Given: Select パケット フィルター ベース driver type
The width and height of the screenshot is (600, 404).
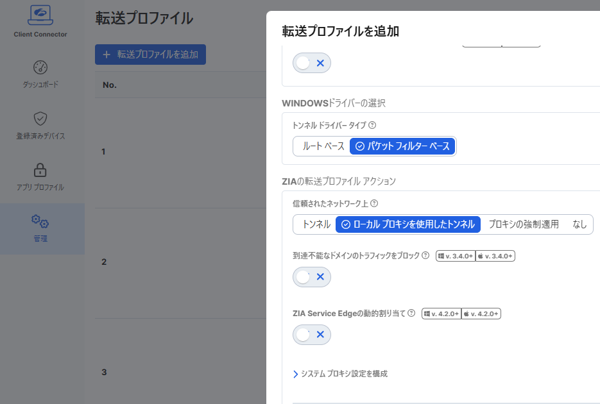Looking at the screenshot, I should [402, 146].
